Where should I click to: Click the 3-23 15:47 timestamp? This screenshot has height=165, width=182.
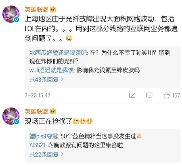(37, 95)
